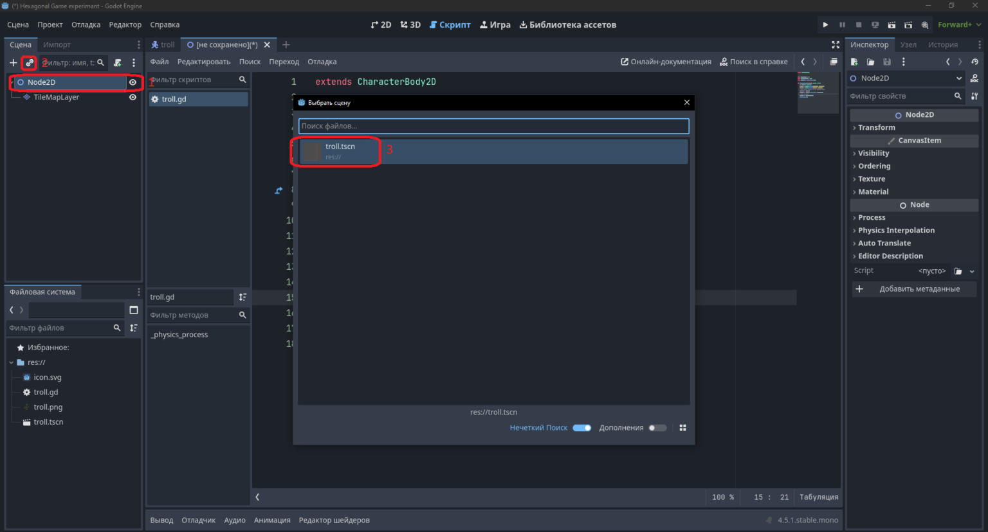
Task: Click the instance child scene link icon
Action: coord(30,63)
